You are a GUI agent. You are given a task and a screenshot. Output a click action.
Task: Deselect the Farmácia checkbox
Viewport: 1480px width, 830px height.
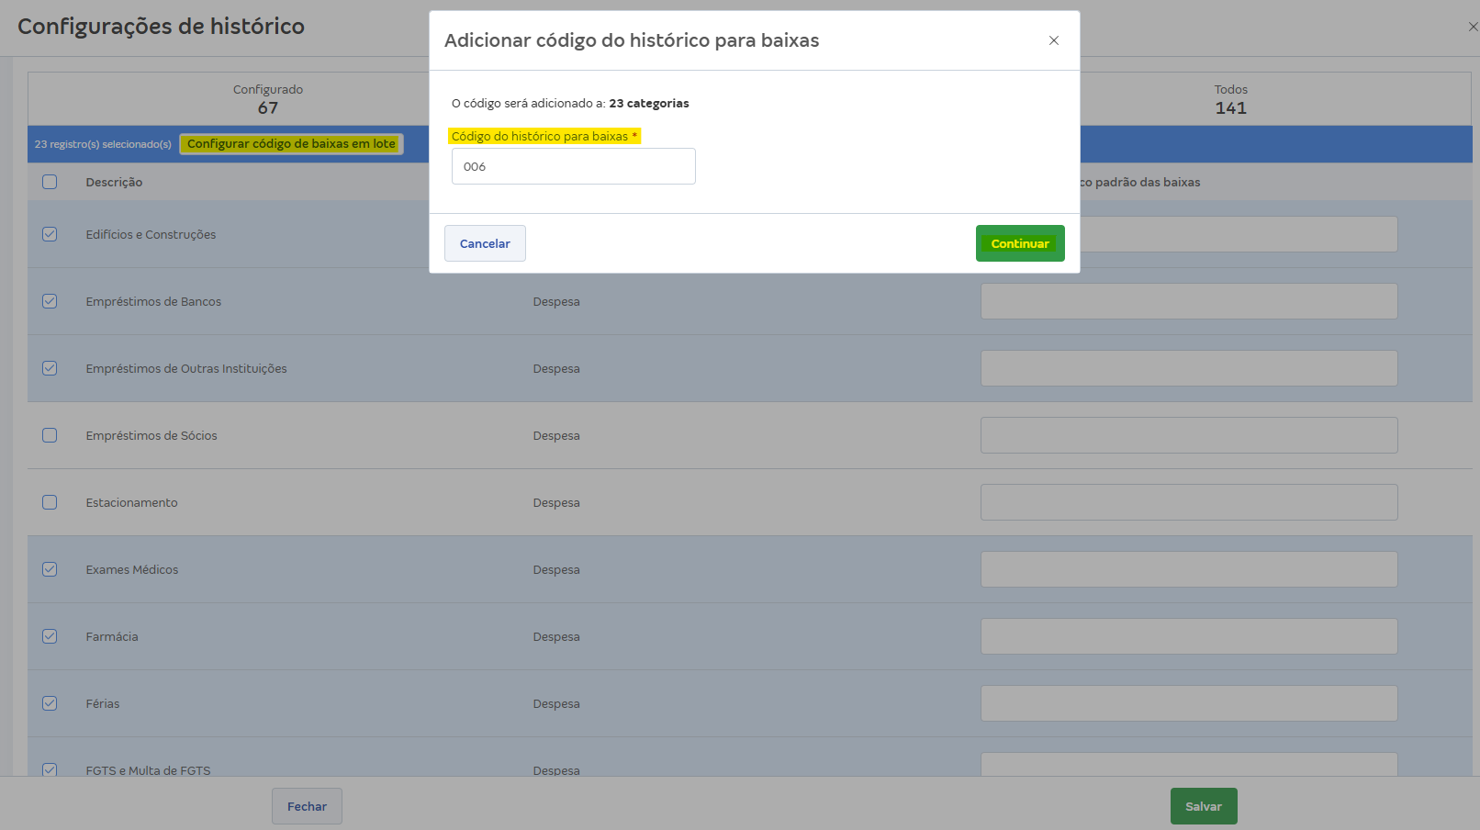(x=50, y=636)
